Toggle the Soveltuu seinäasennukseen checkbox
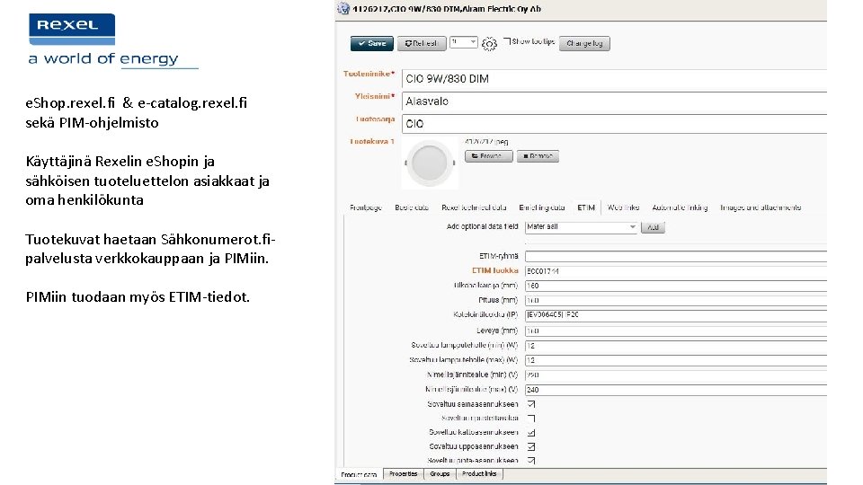Viewport: 863px width, 485px height. click(x=531, y=404)
